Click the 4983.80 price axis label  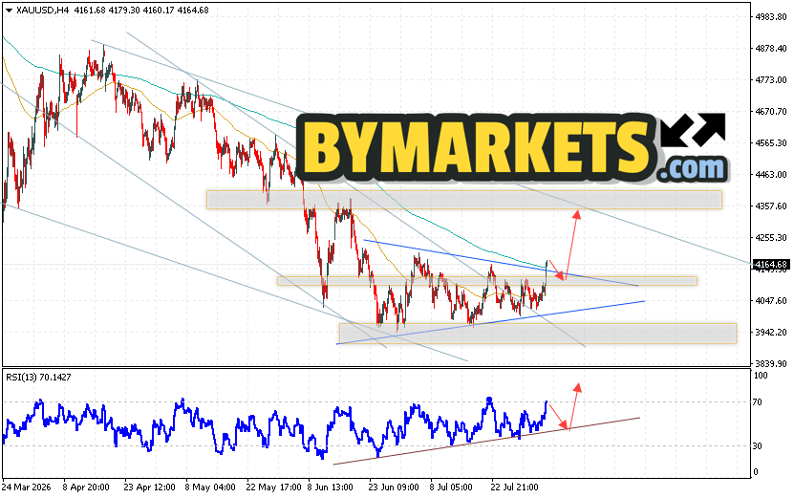click(771, 16)
